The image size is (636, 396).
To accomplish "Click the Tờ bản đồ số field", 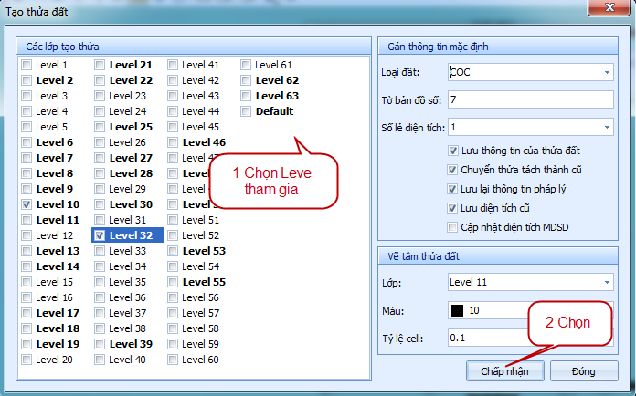I will (x=530, y=99).
